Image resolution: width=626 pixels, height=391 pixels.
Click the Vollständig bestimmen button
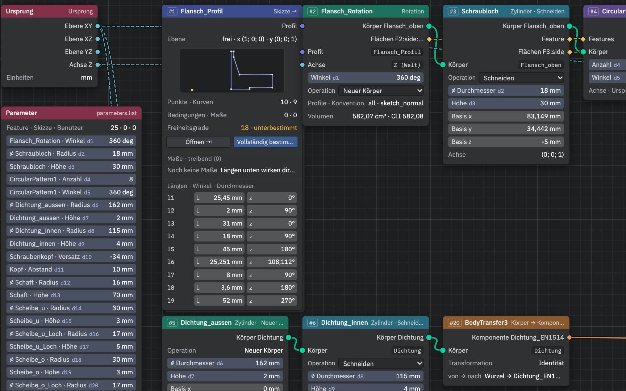pos(265,142)
